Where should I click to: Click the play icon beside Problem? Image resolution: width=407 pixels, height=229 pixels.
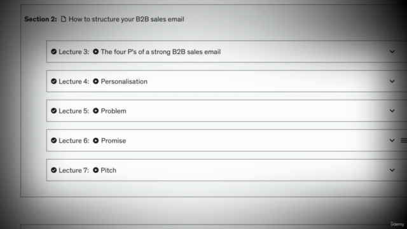(x=96, y=111)
